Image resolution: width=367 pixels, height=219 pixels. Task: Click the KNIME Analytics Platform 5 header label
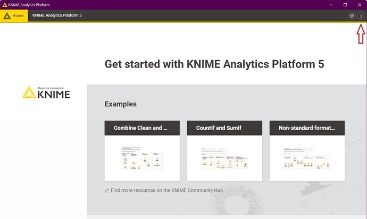tap(57, 16)
